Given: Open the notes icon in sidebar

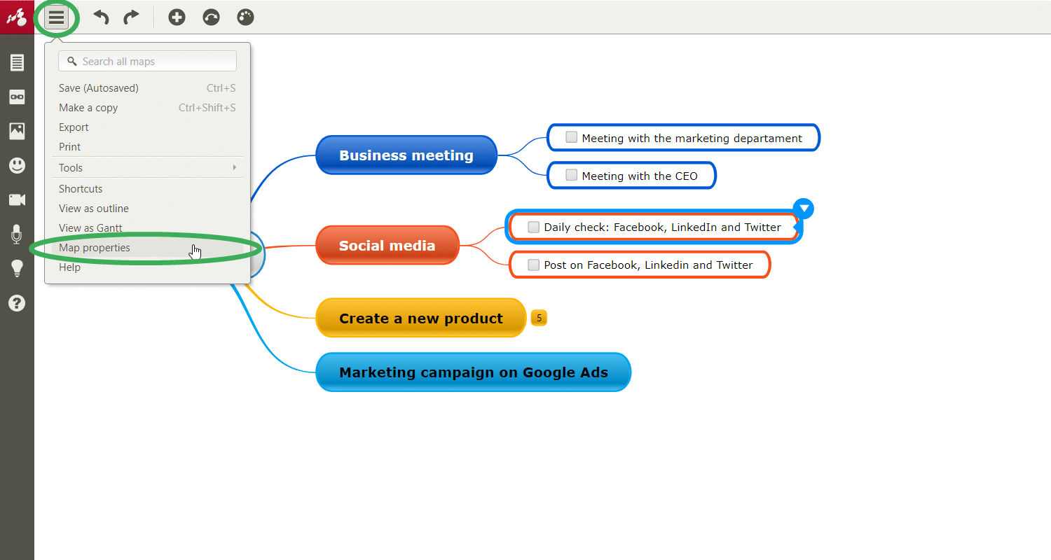Looking at the screenshot, I should pyautogui.click(x=17, y=62).
